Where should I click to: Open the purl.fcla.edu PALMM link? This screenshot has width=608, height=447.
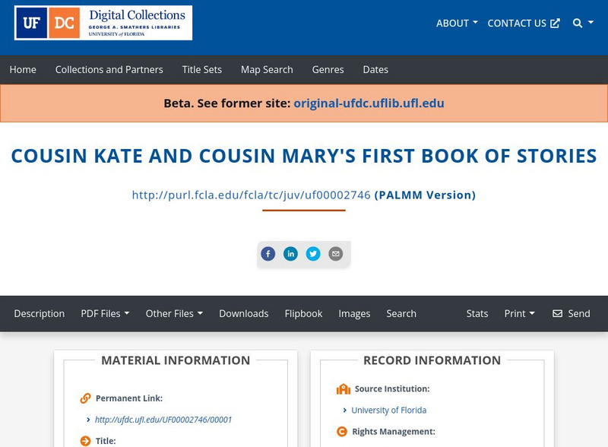(x=252, y=195)
